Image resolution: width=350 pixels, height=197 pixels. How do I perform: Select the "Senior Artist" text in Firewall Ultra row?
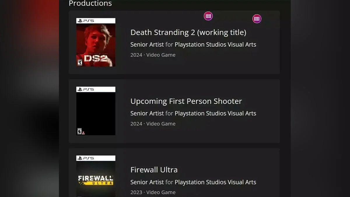[147, 182]
